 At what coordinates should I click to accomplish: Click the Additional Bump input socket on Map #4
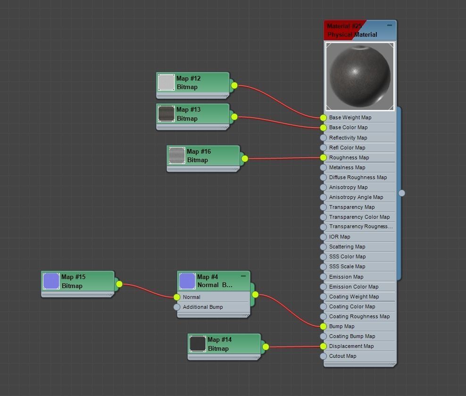click(177, 307)
